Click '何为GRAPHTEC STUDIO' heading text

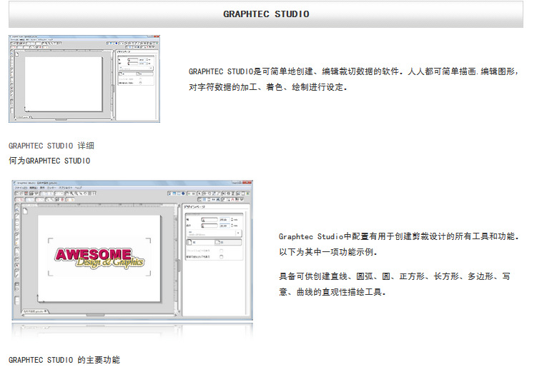tap(49, 161)
